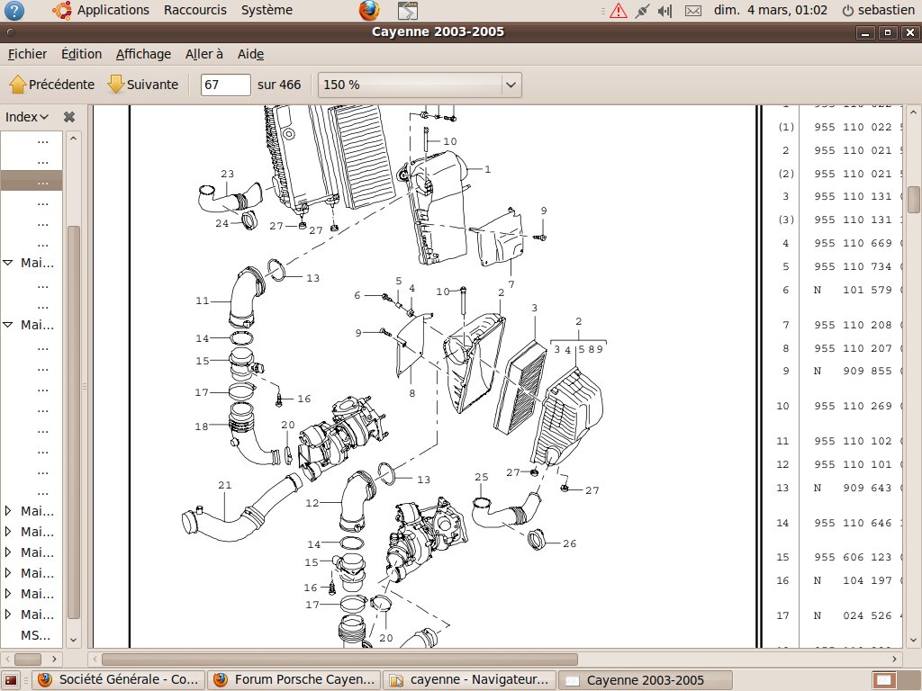The height and width of the screenshot is (691, 922).
Task: Open the 150 % zoom dropdown
Action: tap(420, 85)
